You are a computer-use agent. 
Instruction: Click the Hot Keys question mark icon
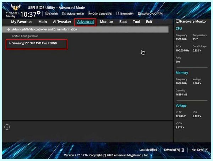tap(206, 150)
